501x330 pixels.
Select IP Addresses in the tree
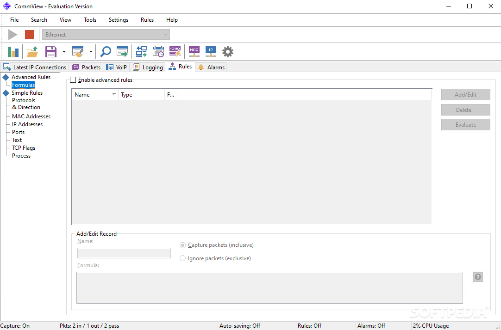pyautogui.click(x=27, y=124)
